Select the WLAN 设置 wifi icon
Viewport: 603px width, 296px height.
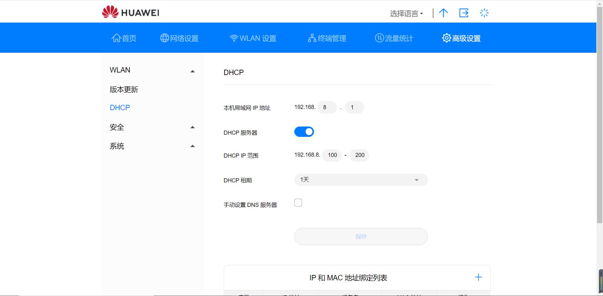(x=234, y=38)
